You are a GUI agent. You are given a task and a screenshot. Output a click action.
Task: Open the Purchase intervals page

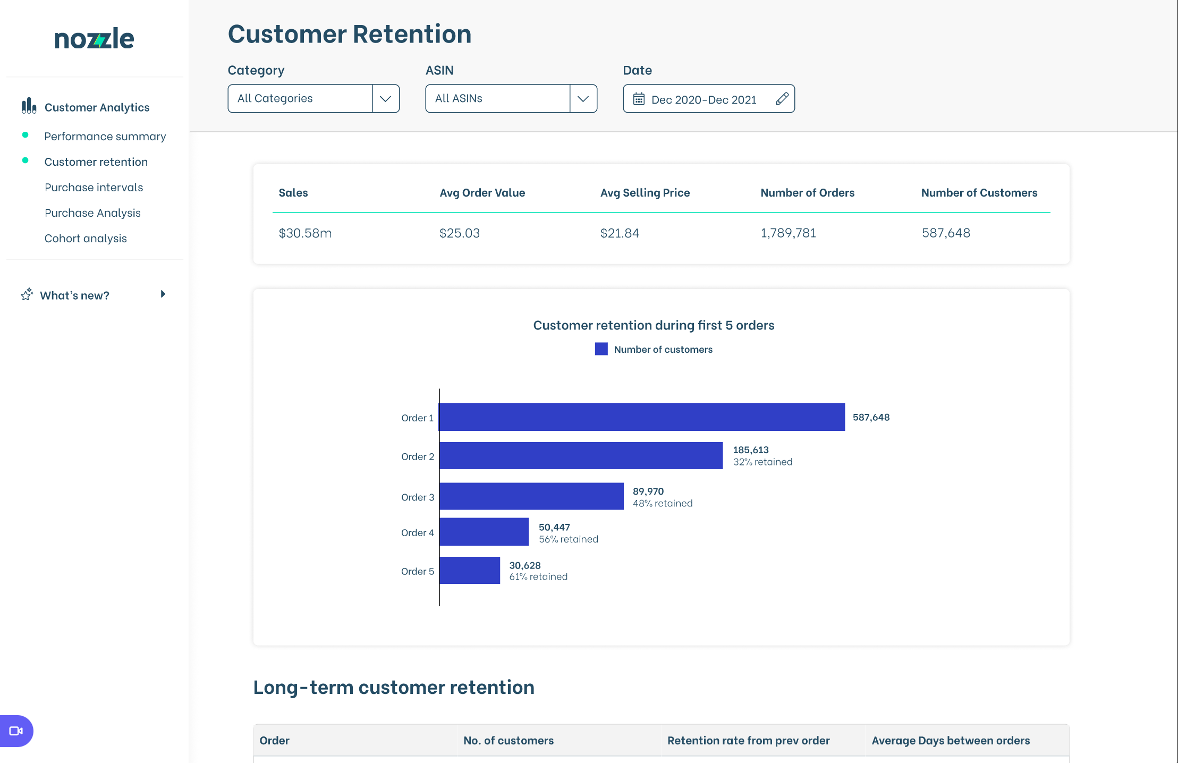94,186
